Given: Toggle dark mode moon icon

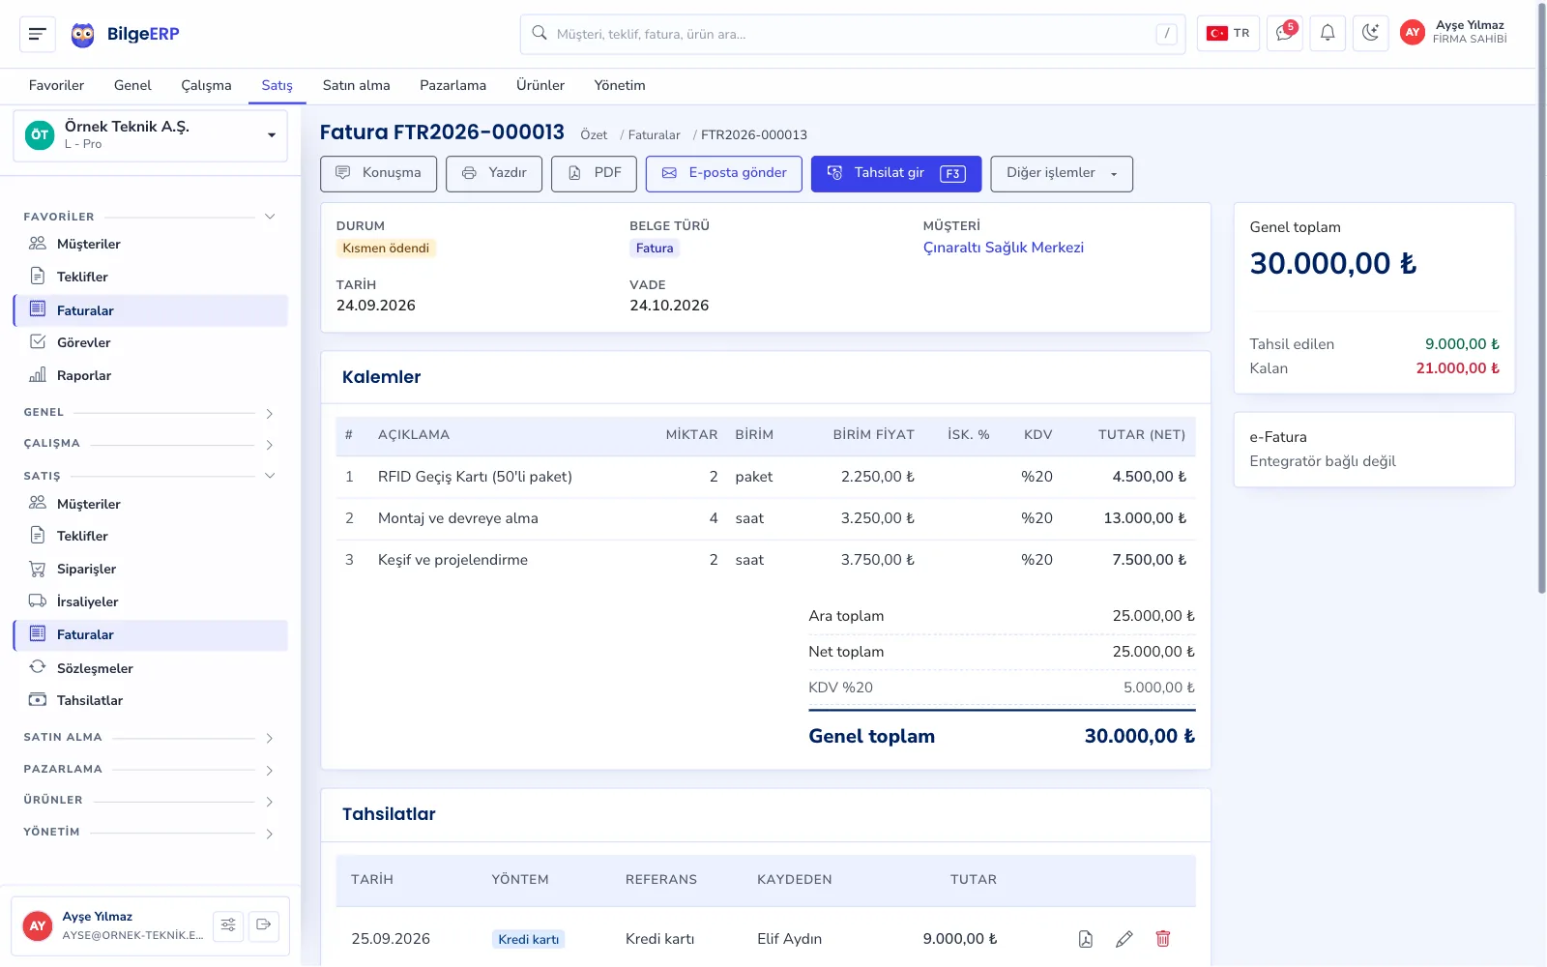Looking at the screenshot, I should [x=1370, y=34].
